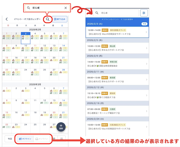Image resolution: width=180 pixels, height=147 pixels.
Task: Click the online event icon on March 14
Action: pos(61,105)
